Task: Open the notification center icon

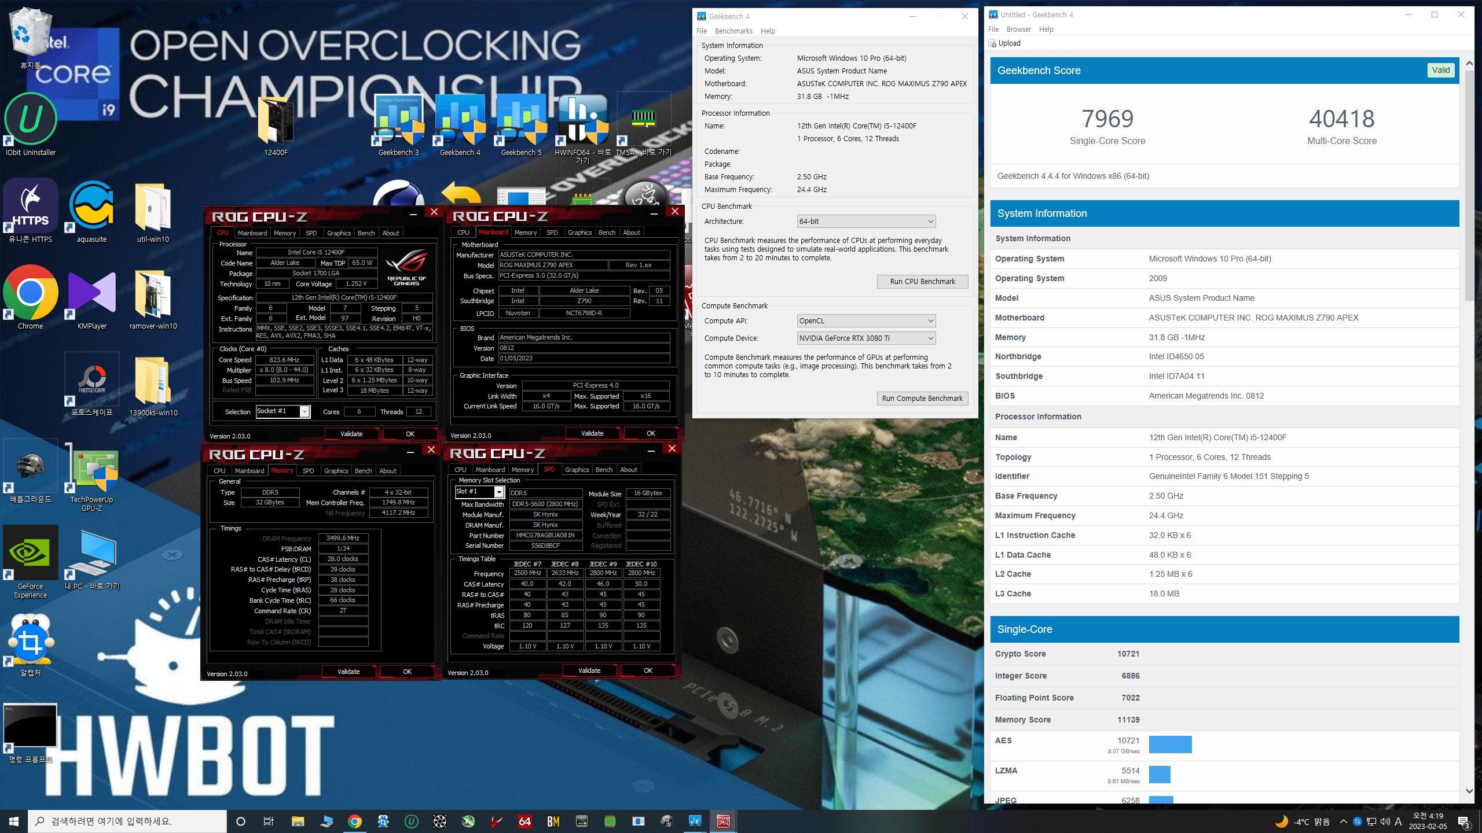Action: click(x=1464, y=821)
